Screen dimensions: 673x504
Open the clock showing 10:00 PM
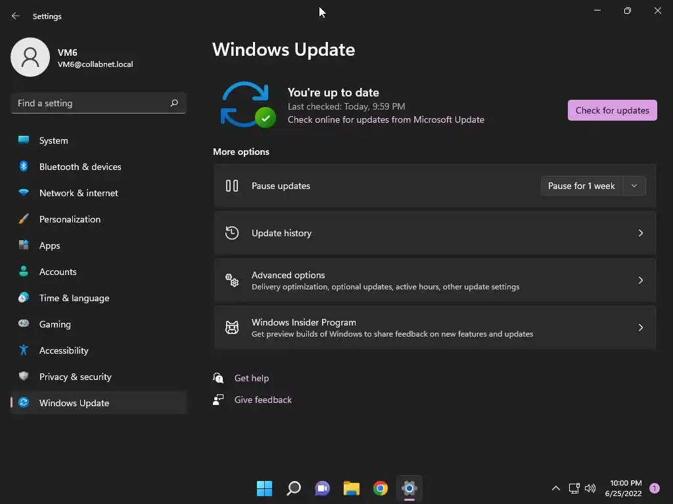pos(623,488)
